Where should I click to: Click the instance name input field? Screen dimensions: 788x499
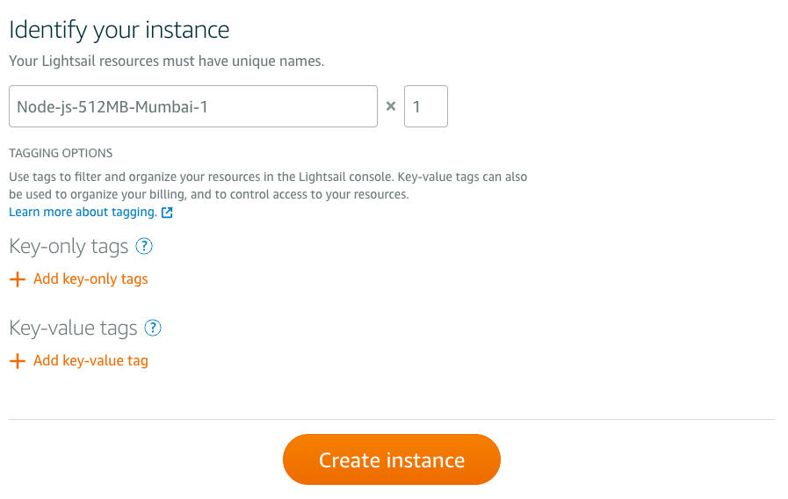(193, 106)
